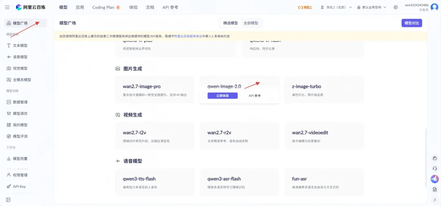
Task: Collapse the floating toolbar with chevron arrow
Action: coord(434,199)
